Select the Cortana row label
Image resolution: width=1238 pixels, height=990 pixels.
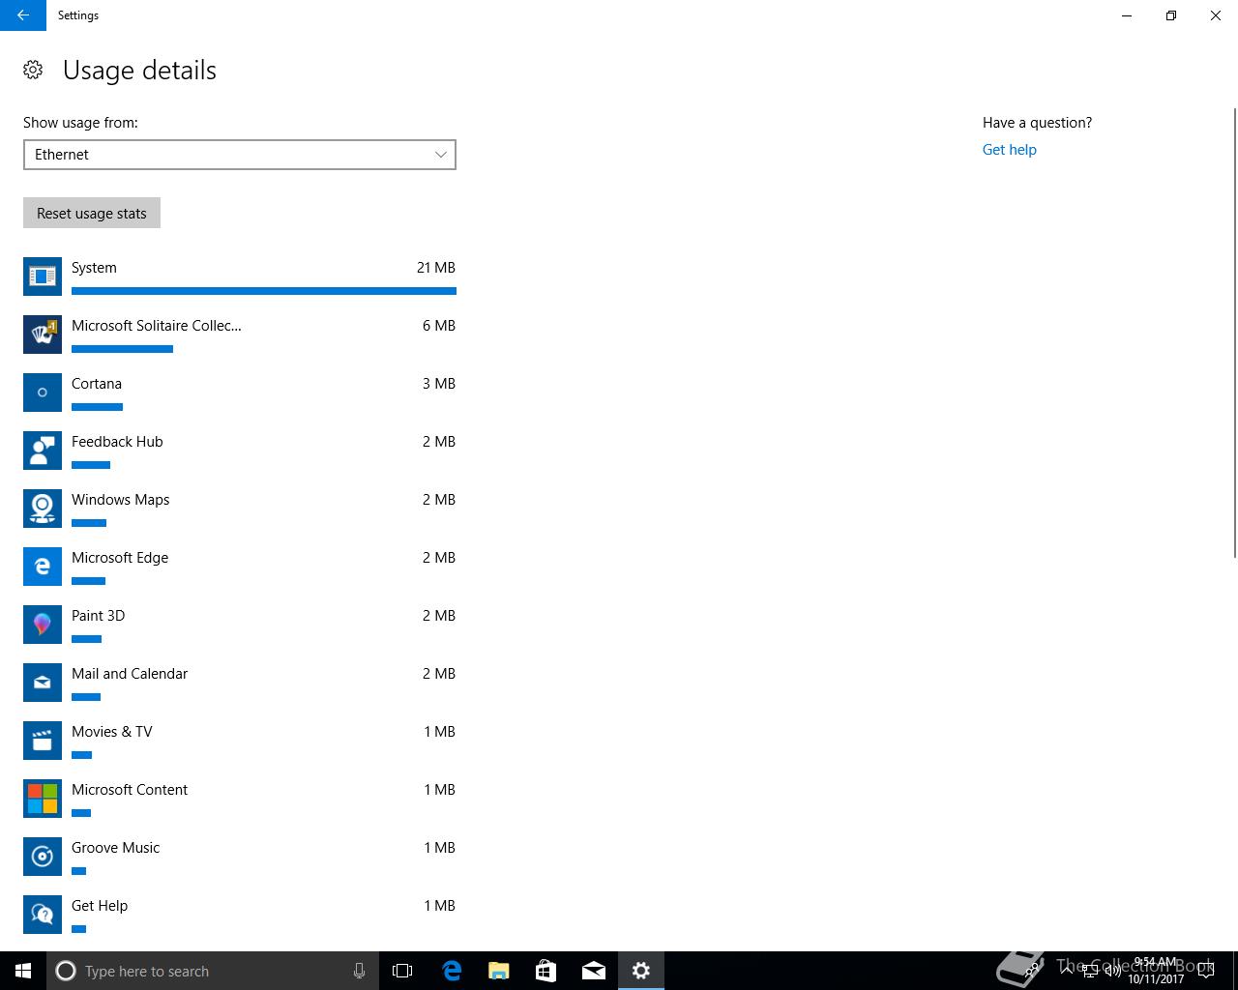click(97, 384)
